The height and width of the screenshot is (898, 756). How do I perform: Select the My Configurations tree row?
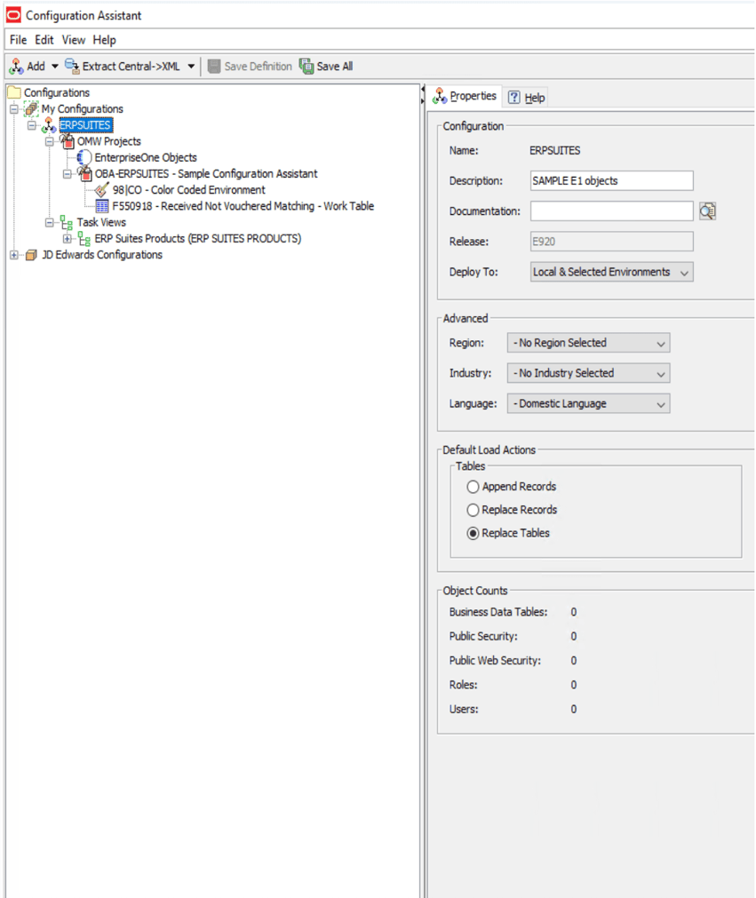tap(82, 109)
